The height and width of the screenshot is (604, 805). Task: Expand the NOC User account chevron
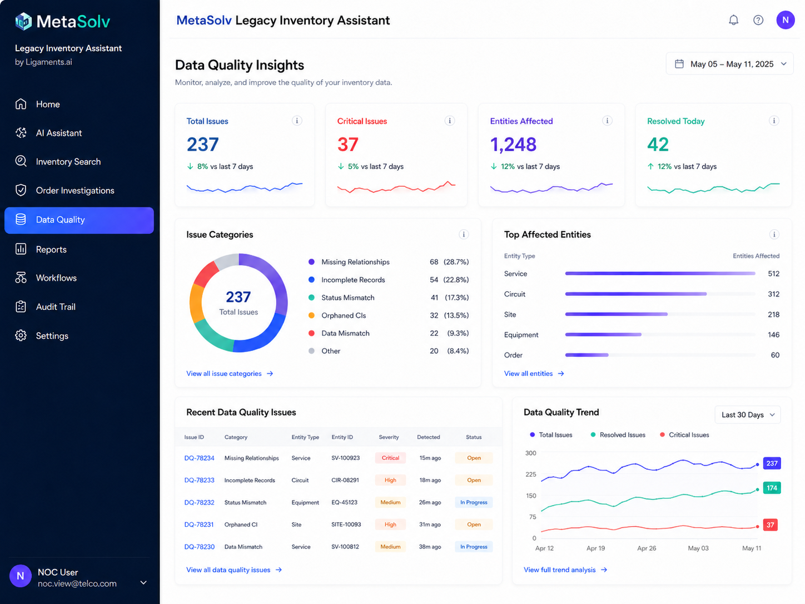(x=143, y=582)
